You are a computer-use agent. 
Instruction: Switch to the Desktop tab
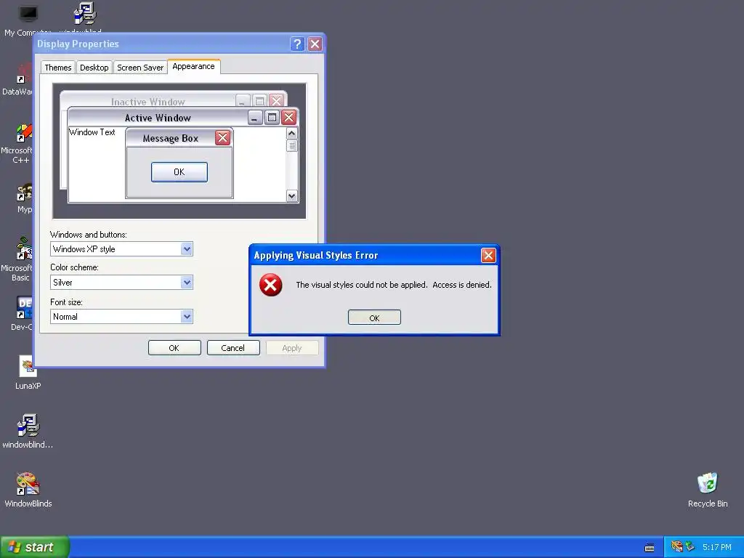click(x=94, y=68)
